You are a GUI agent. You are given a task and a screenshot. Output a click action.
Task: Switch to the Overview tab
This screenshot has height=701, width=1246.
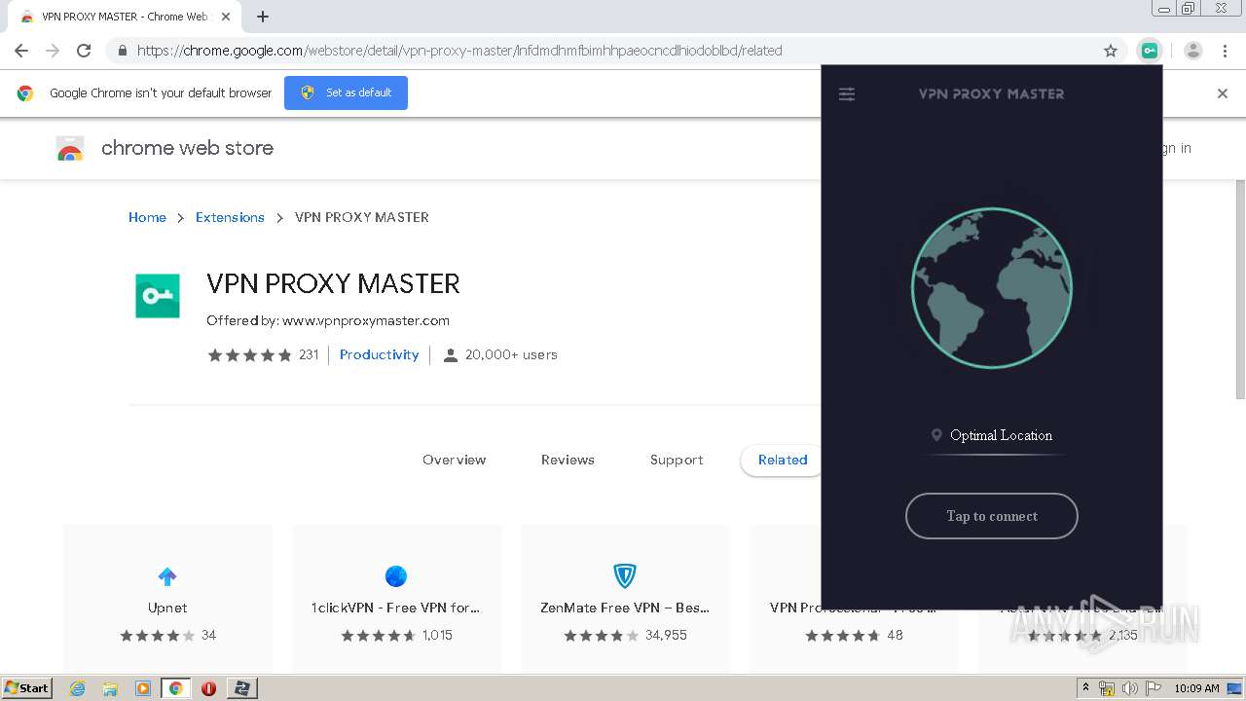click(454, 460)
